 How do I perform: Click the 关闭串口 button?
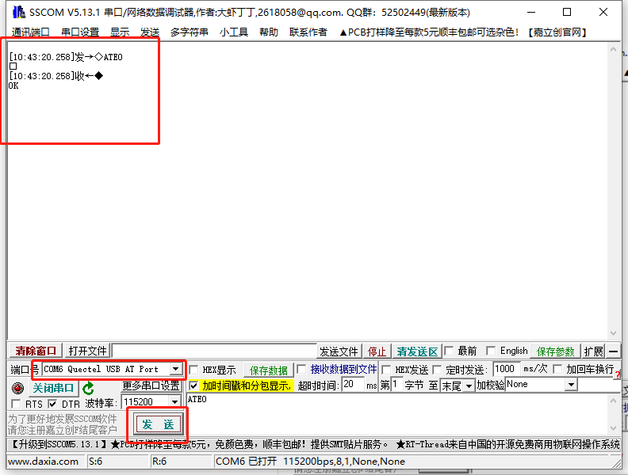(53, 388)
